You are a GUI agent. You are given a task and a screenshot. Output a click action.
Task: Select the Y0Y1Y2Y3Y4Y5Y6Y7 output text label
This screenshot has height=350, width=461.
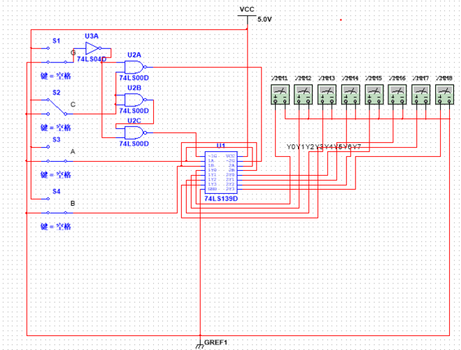click(x=324, y=146)
